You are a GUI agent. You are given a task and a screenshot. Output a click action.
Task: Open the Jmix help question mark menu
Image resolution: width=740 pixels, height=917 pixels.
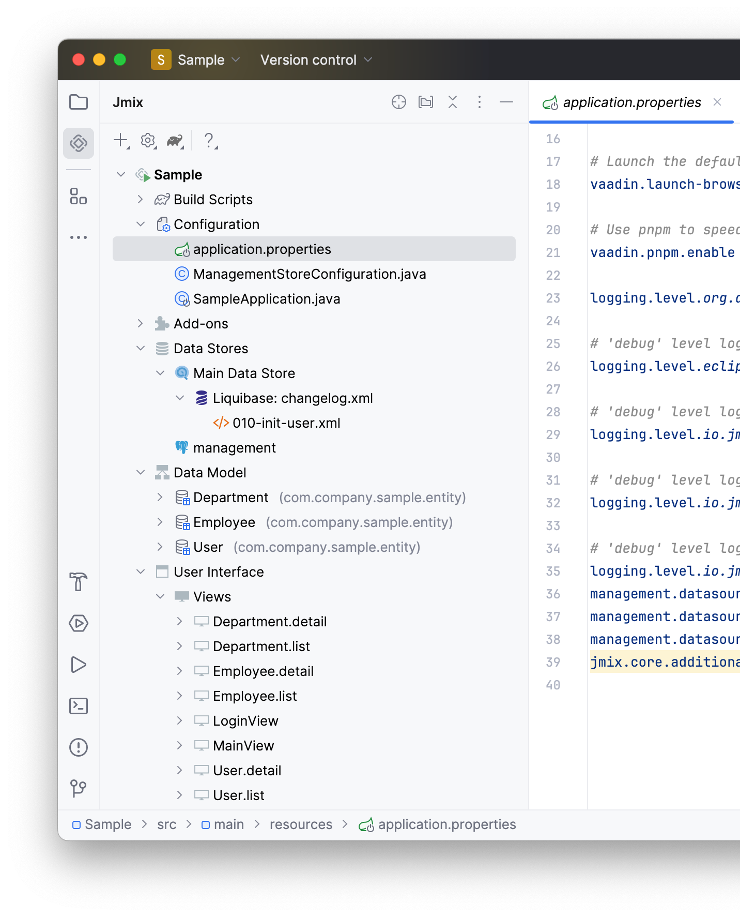[210, 140]
